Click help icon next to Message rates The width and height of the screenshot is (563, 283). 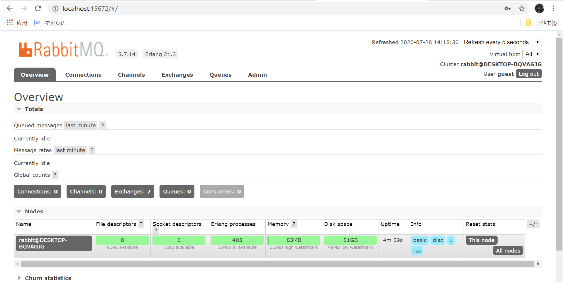click(x=92, y=150)
